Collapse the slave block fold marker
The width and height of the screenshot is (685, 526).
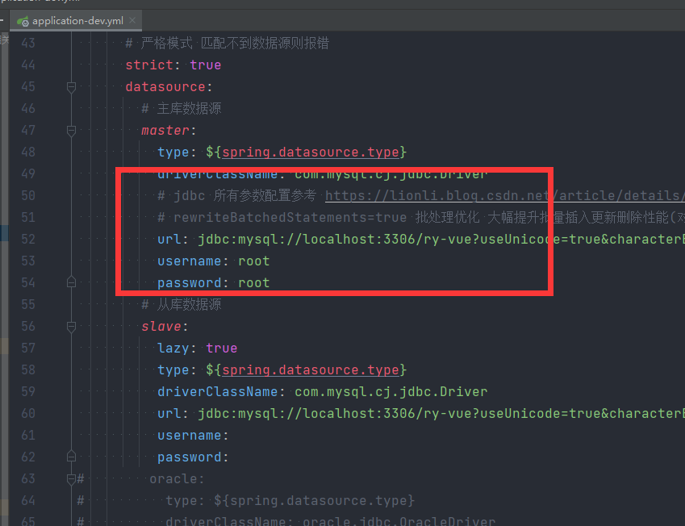pyautogui.click(x=71, y=327)
